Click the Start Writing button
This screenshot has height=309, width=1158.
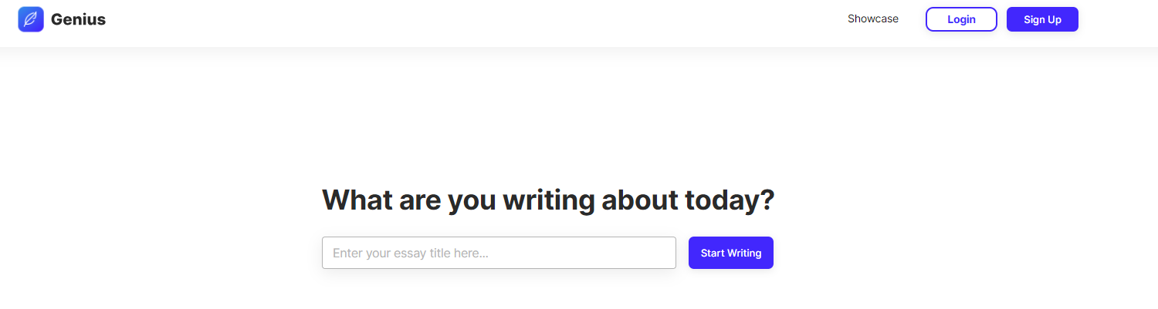point(730,253)
